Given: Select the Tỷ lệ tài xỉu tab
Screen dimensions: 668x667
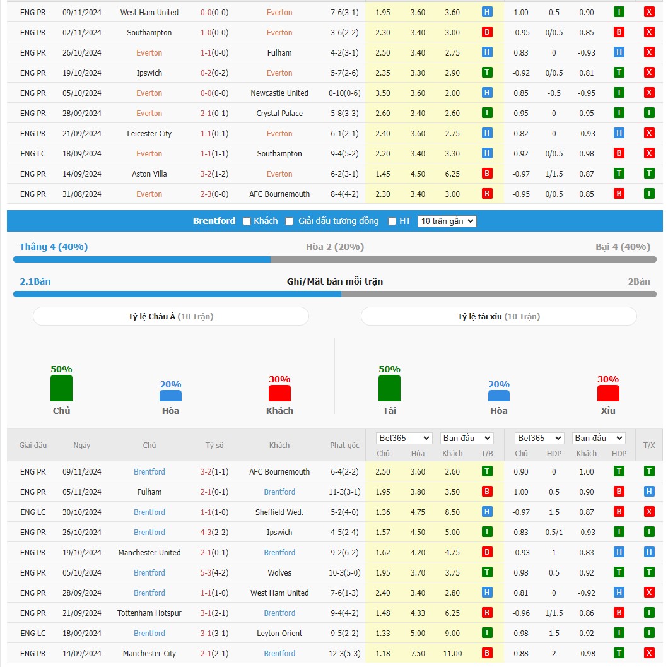Looking at the screenshot, I should coord(499,316).
